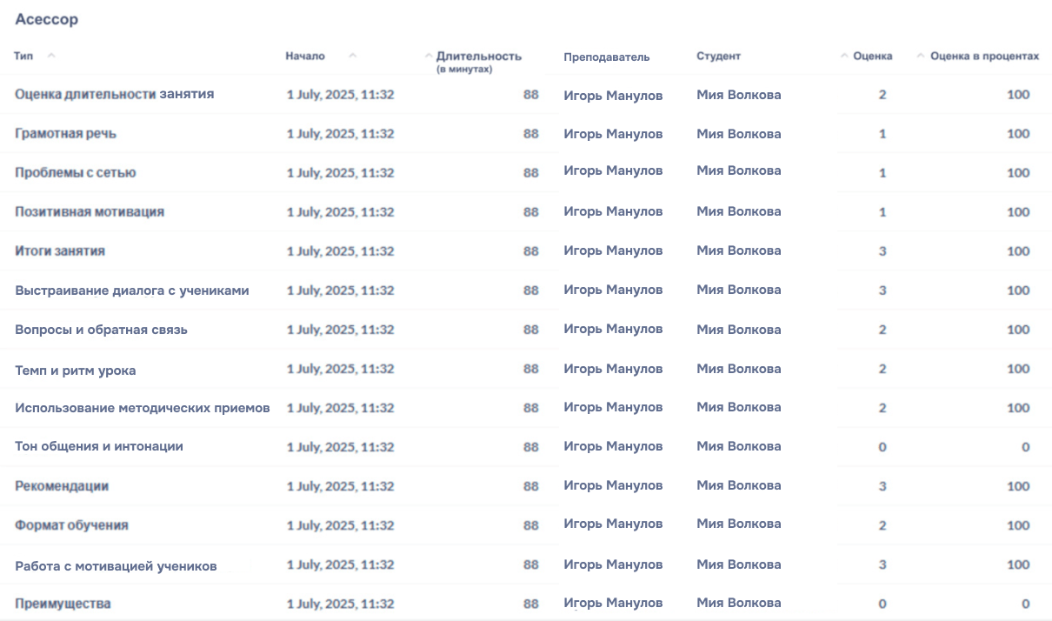The width and height of the screenshot is (1052, 621).
Task: Click percent 100 in Формат обучения row
Action: 1018,525
